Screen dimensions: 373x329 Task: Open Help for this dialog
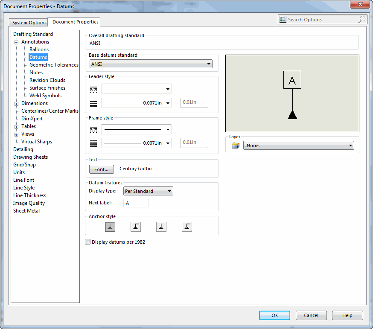click(347, 315)
